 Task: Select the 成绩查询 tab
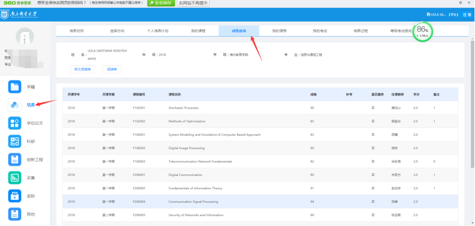(x=239, y=31)
